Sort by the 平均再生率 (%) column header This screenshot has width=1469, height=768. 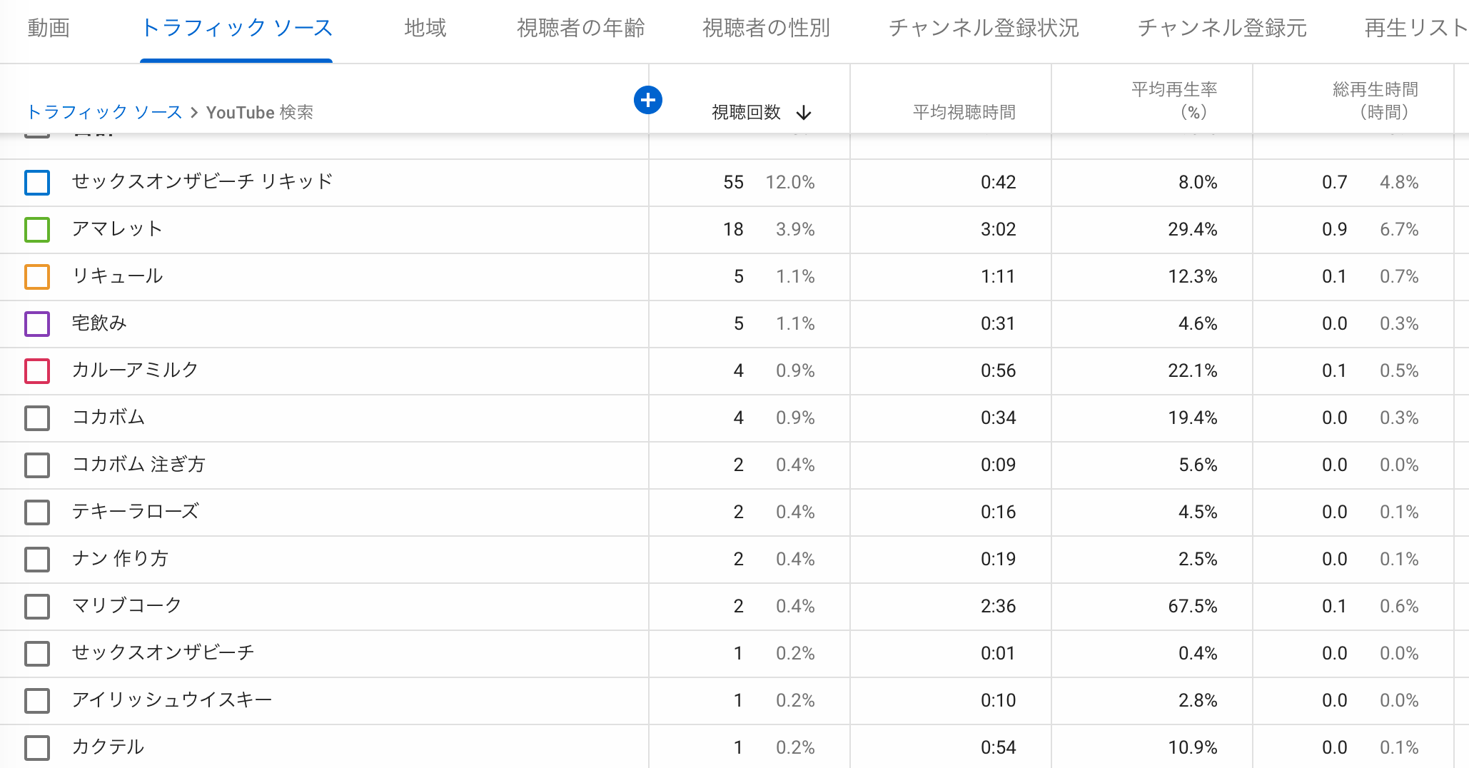(1173, 101)
